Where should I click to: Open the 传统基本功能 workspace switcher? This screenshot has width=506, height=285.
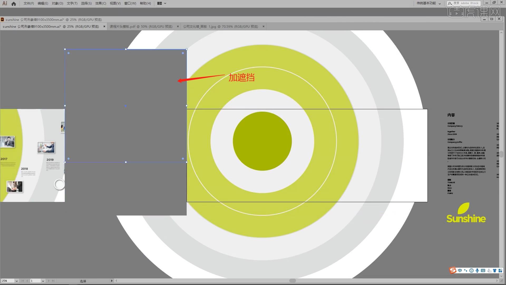pos(429,3)
